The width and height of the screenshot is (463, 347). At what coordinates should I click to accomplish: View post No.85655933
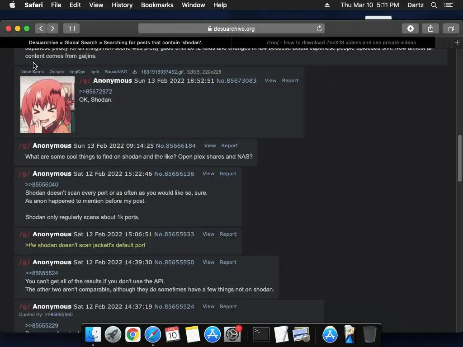pyautogui.click(x=208, y=234)
